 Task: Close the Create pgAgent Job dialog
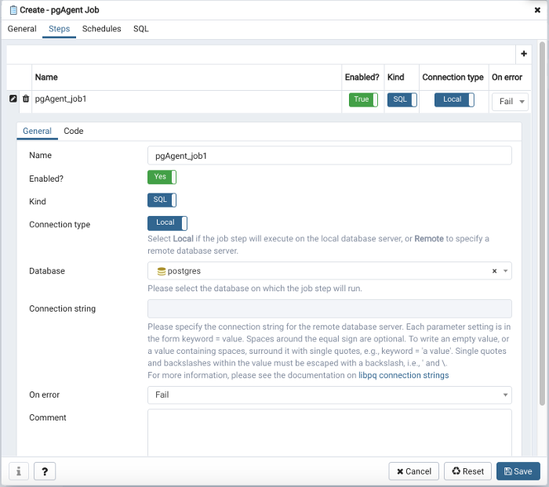point(537,10)
